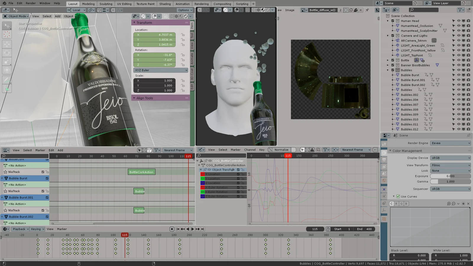Open the outliner filter popover
Screen dimensions: 473x266
pos(460,10)
